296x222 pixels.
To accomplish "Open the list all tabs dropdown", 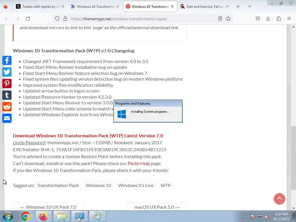I will (x=249, y=6).
